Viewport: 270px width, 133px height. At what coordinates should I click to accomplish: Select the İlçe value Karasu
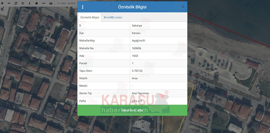136,33
